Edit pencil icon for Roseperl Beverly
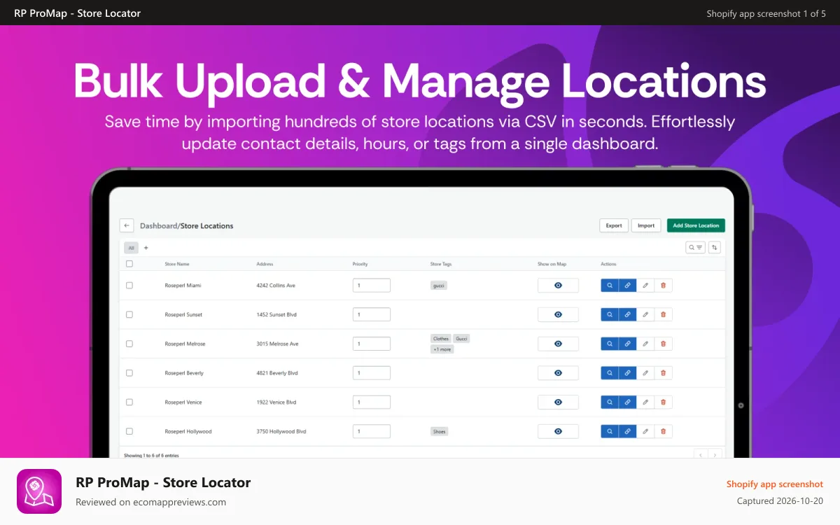 pyautogui.click(x=645, y=373)
